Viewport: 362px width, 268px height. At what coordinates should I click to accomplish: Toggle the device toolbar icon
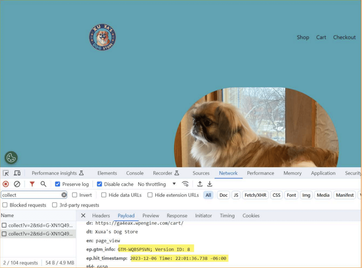coord(17,173)
